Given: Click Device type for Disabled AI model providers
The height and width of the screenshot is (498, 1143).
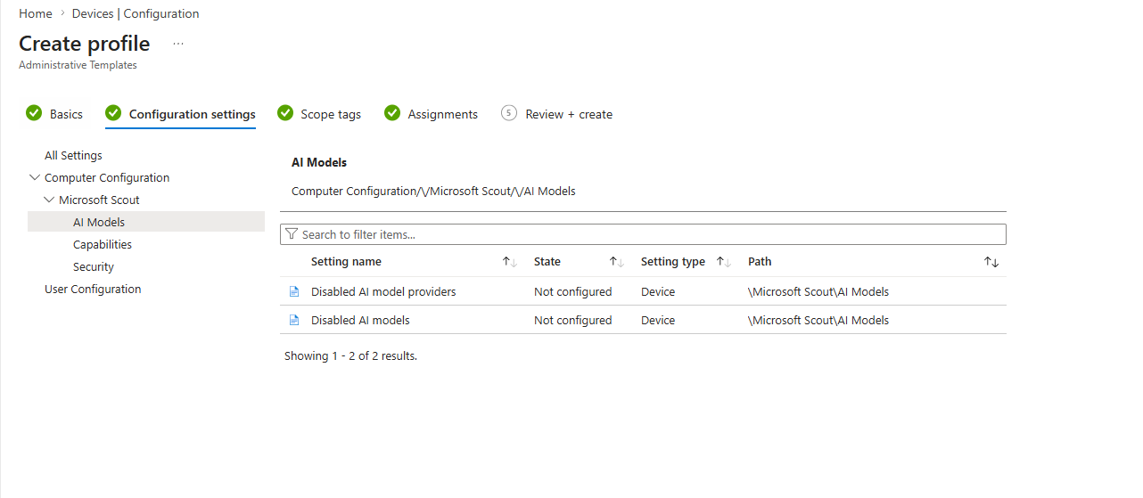Looking at the screenshot, I should pyautogui.click(x=658, y=291).
